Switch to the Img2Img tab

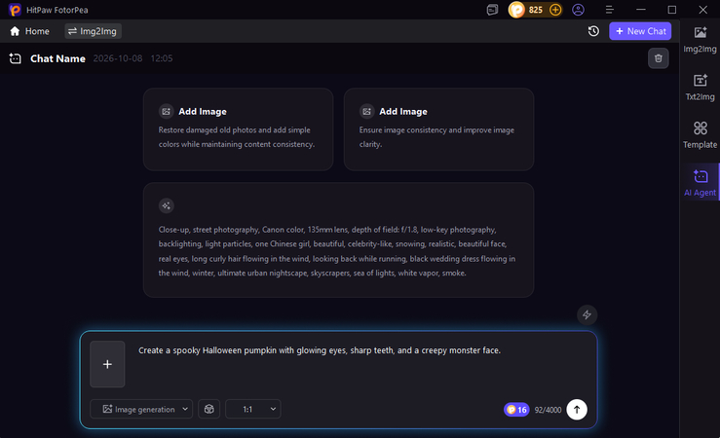tap(93, 31)
